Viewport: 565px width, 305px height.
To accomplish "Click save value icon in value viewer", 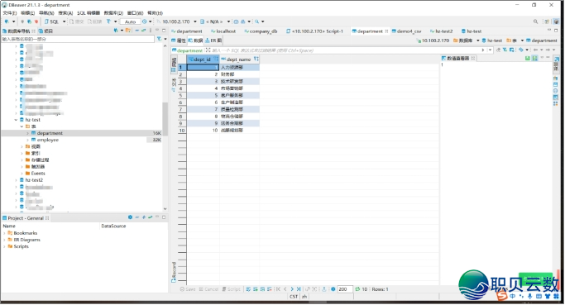I will click(528, 58).
